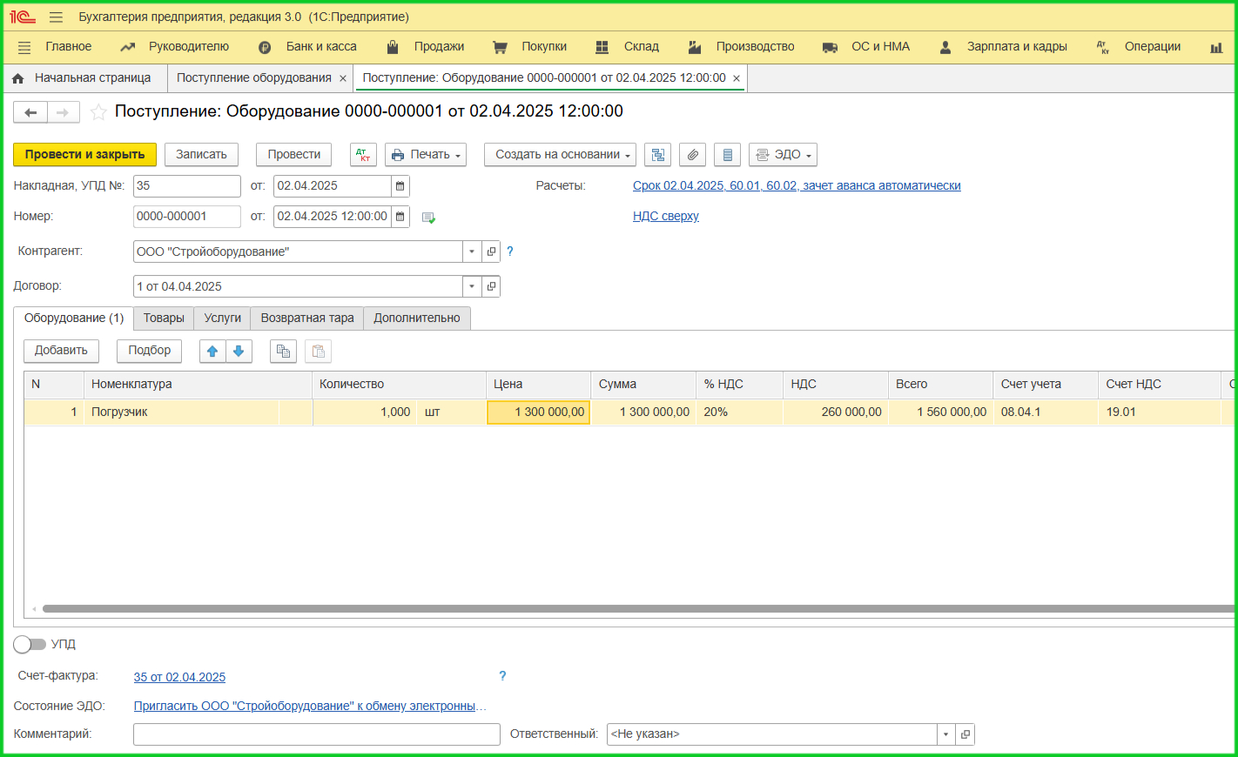1238x757 pixels.
Task: Open calendar for invoice date 02.04.2025
Action: point(400,186)
